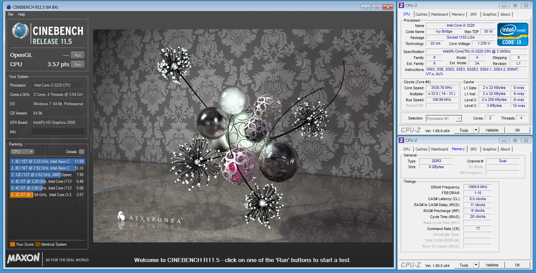Switch to About tab in bottom CPU-Z

click(x=505, y=149)
